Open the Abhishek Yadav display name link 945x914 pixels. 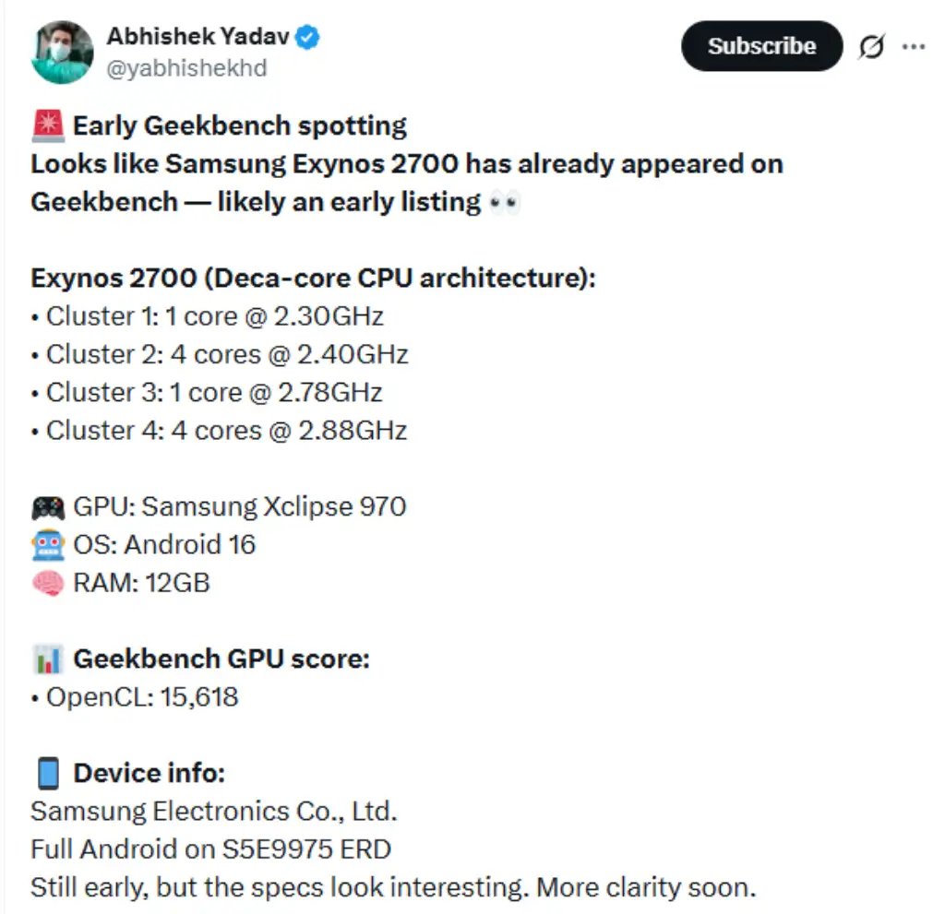tap(198, 37)
